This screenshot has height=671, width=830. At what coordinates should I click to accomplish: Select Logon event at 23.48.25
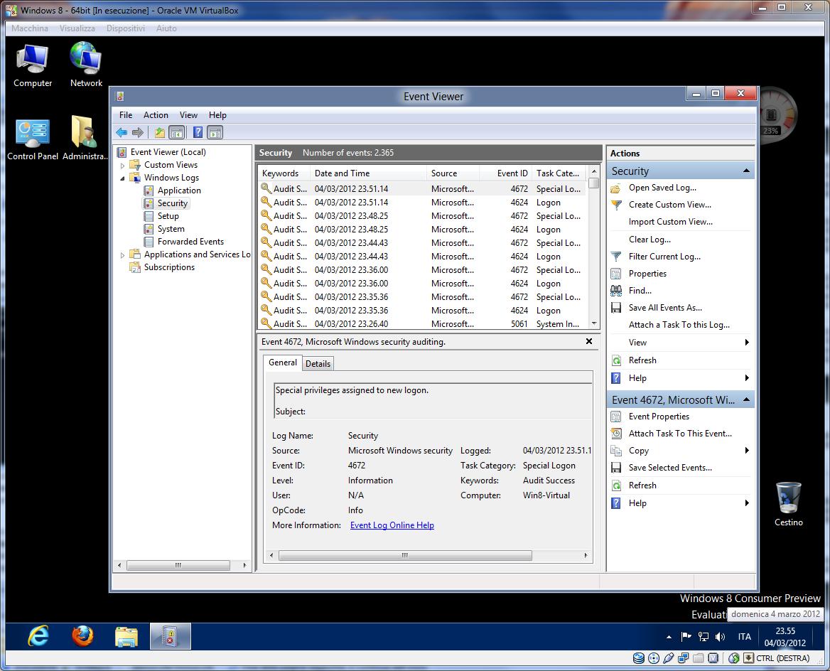point(422,230)
